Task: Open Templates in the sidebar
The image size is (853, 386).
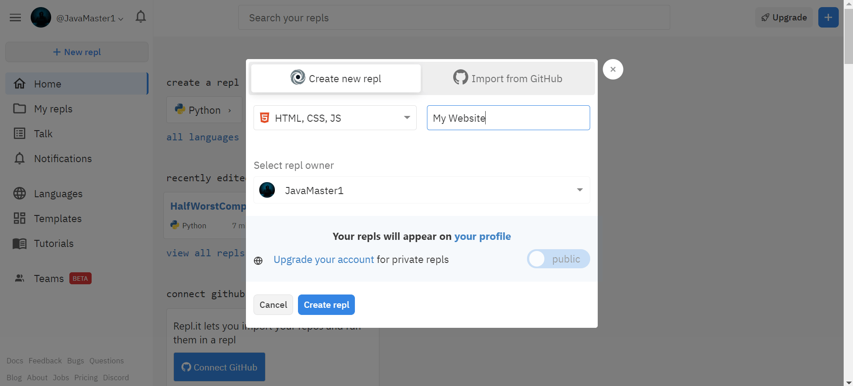Action: point(76,218)
